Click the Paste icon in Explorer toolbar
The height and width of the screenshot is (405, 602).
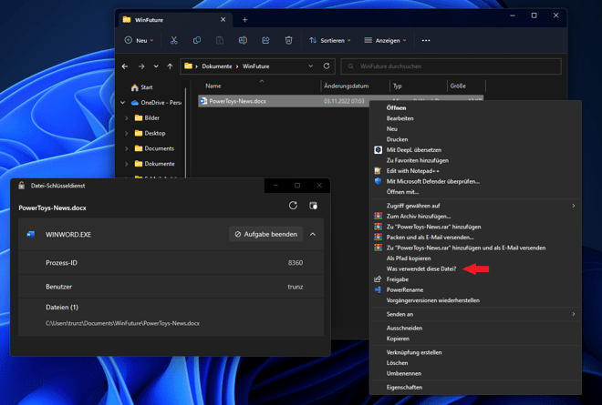coord(220,40)
